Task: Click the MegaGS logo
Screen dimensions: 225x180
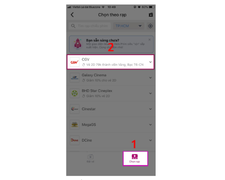Action: click(x=75, y=124)
